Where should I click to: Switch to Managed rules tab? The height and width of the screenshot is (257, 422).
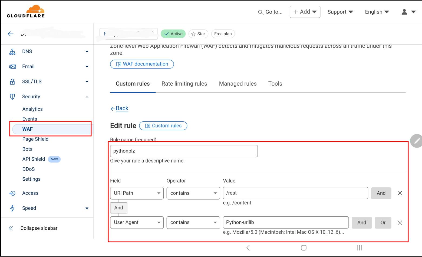click(x=238, y=84)
